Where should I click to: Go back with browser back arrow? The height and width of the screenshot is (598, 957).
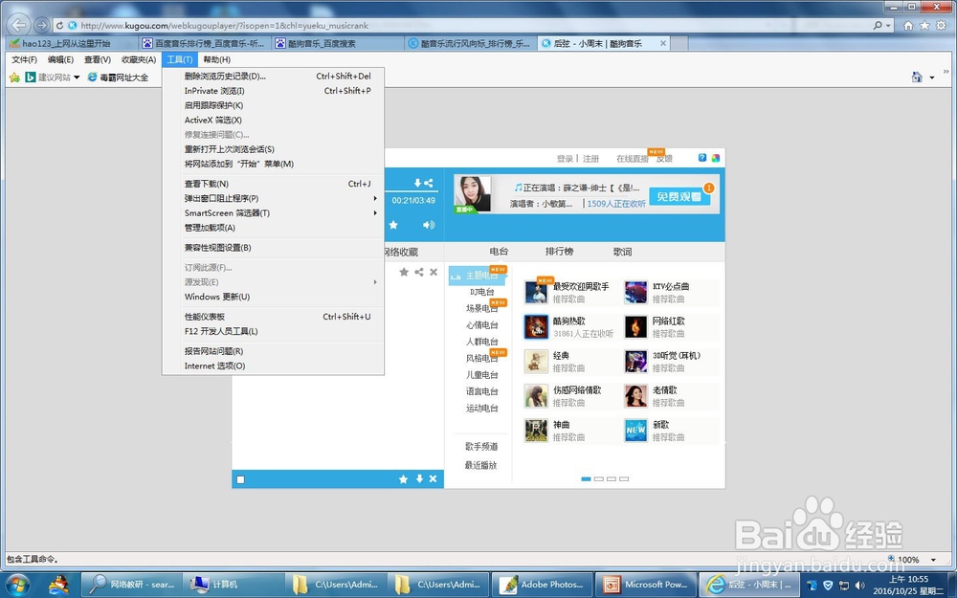(19, 25)
